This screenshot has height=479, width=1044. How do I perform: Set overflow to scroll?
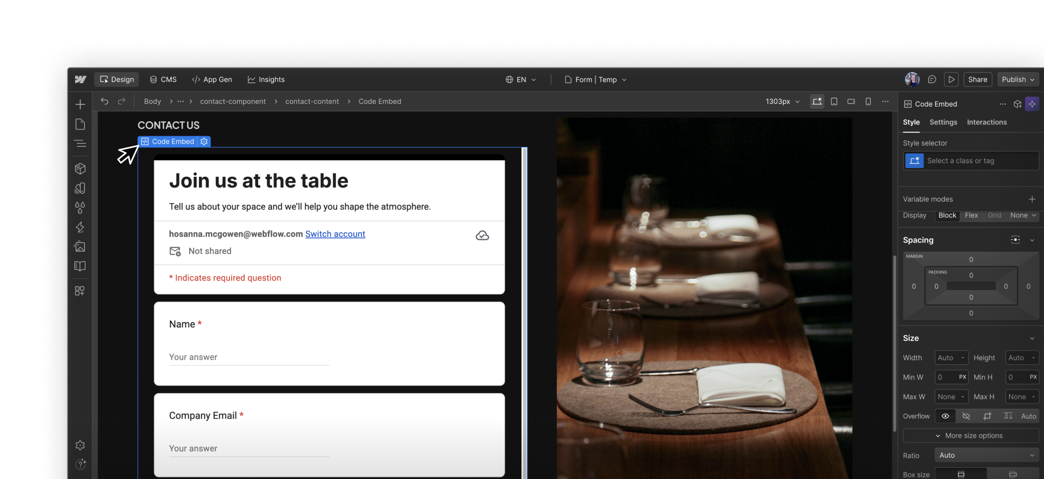tap(1008, 416)
